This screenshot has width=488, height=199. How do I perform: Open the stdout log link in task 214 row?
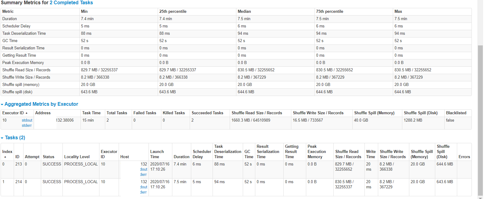144,187
